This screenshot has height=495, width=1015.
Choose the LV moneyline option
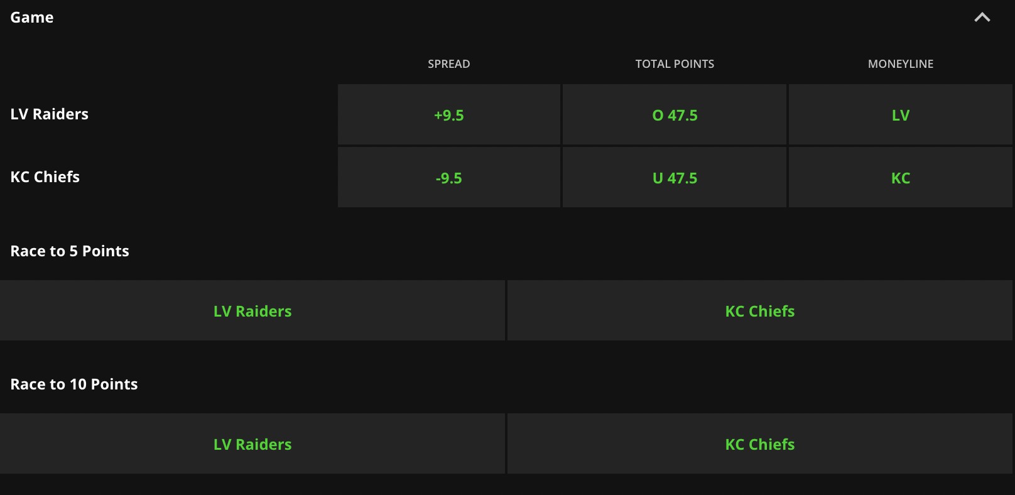point(900,115)
